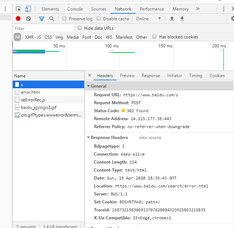Show the Initiator tab
Viewport: 234px width, 228px height.
pos(175,76)
